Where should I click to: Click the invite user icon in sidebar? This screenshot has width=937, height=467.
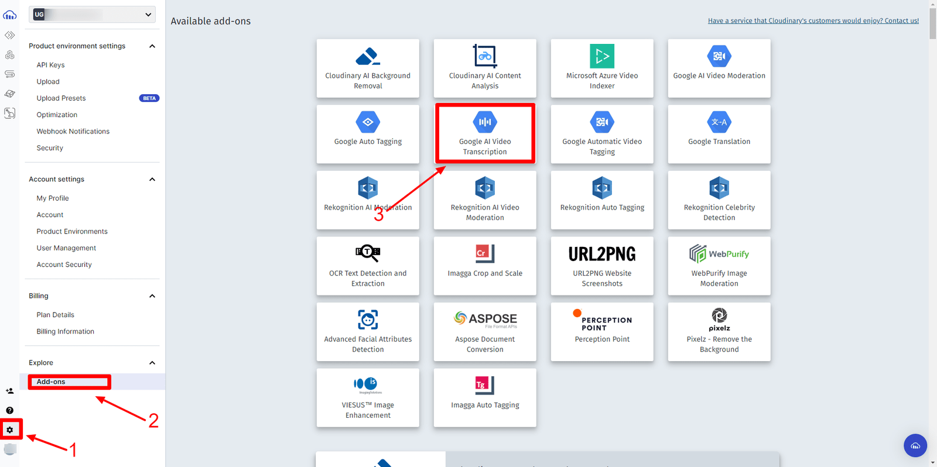[x=10, y=391]
